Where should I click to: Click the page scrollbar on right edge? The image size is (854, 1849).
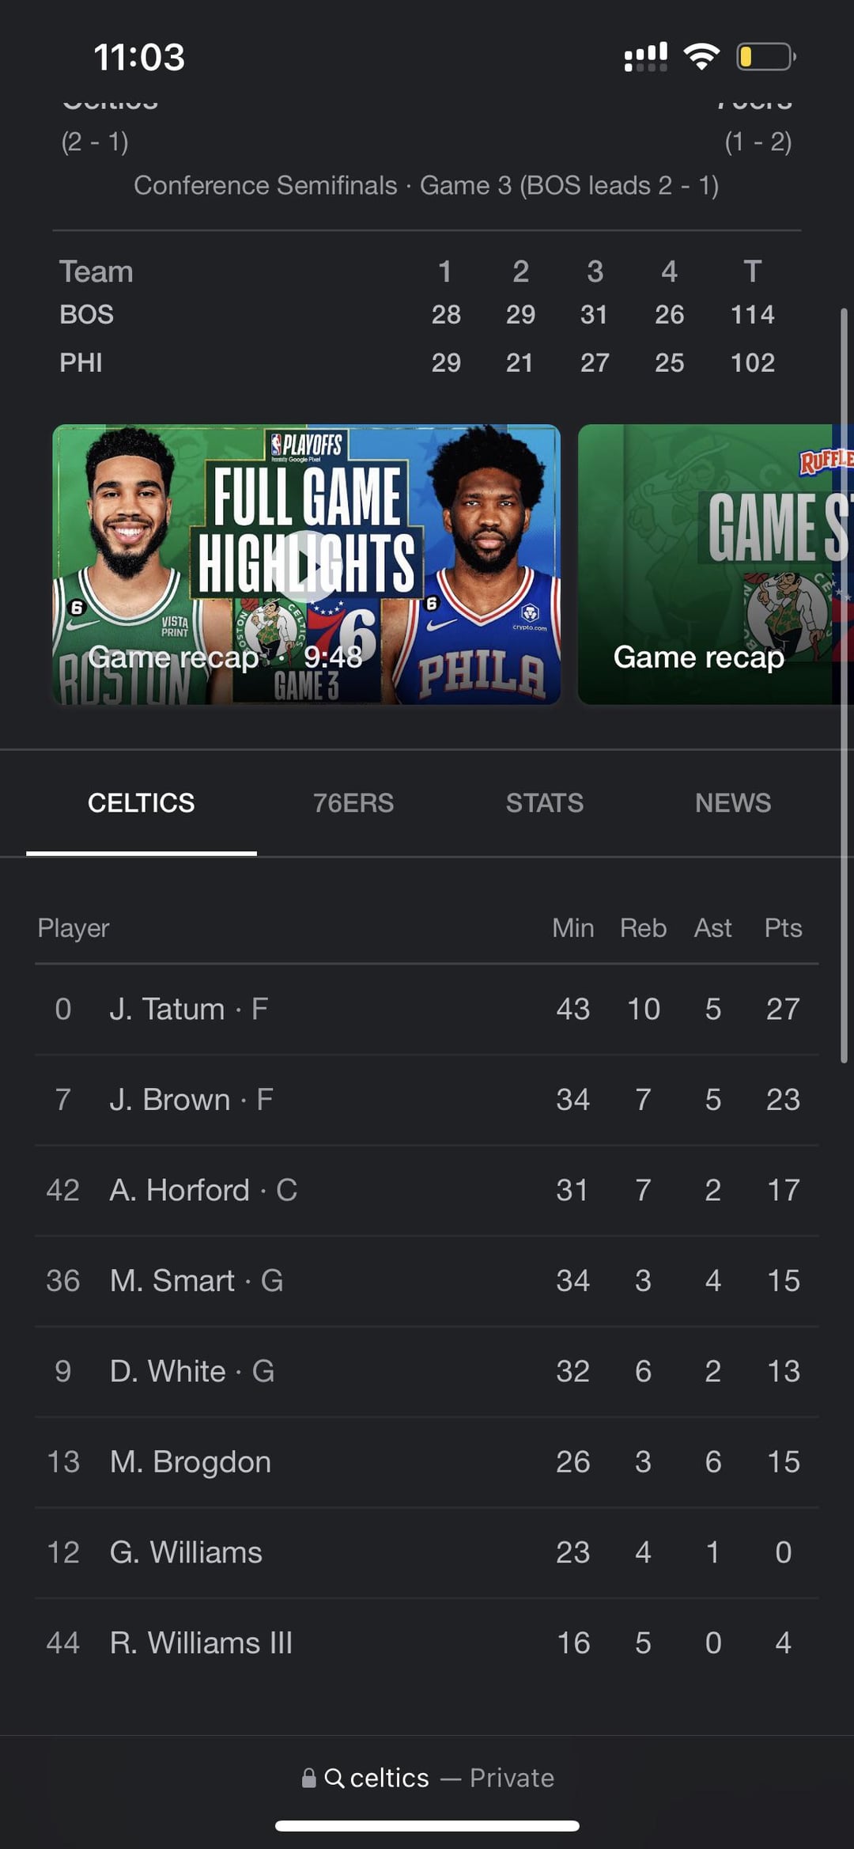tap(844, 684)
